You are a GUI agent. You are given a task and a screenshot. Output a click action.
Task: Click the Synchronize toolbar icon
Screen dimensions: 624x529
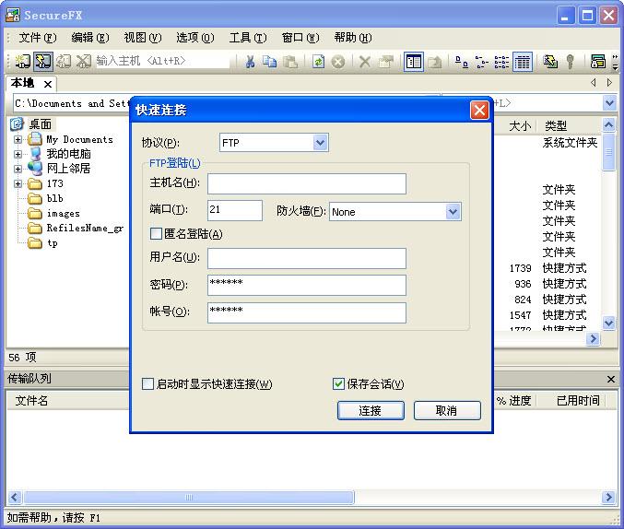(x=550, y=62)
